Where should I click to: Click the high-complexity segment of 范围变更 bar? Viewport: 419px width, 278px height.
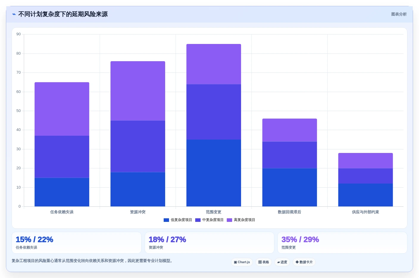[x=214, y=64]
